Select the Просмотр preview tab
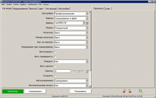 coord(98,9)
